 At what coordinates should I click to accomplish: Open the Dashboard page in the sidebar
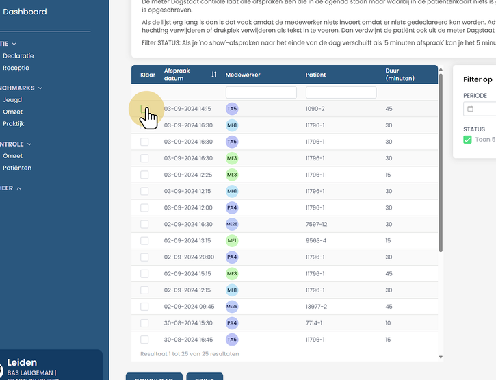coord(25,12)
